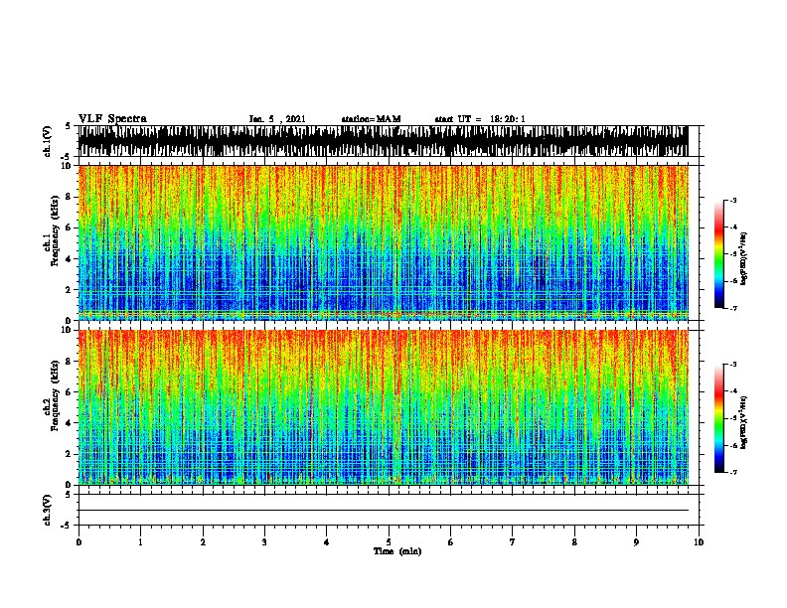The height and width of the screenshot is (608, 787).
Task: Click the '8' kHz tick on ch.2 frequency axis
Action: tap(70, 362)
